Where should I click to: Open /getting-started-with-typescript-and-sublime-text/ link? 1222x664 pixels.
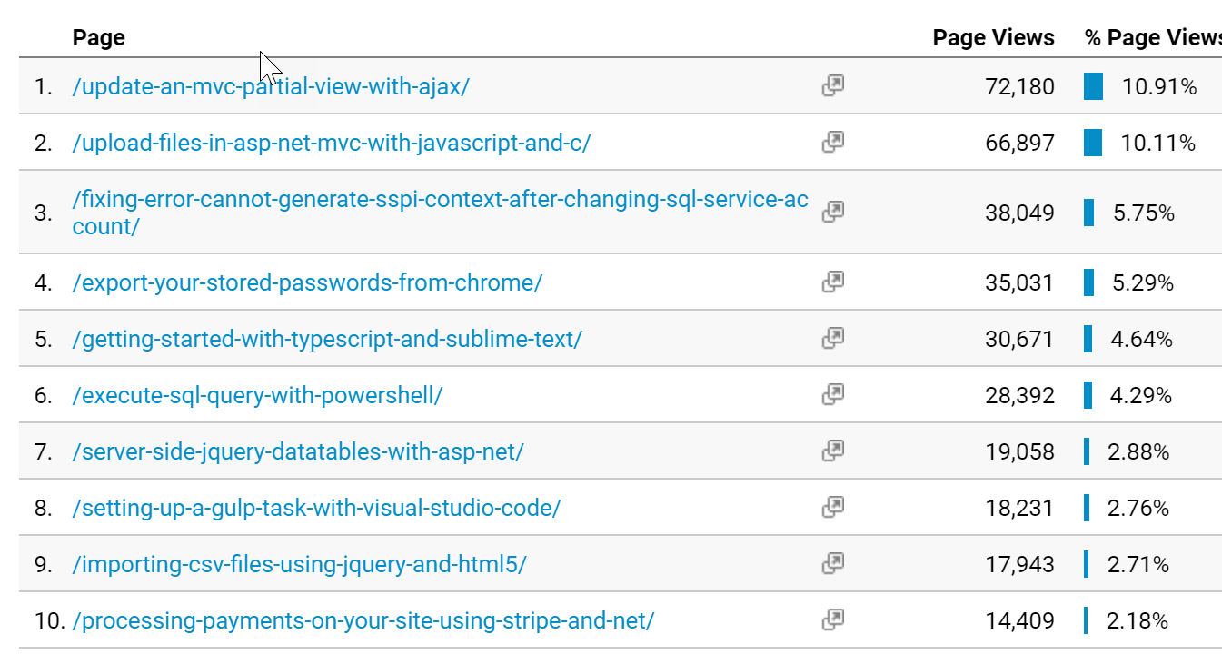(x=327, y=340)
